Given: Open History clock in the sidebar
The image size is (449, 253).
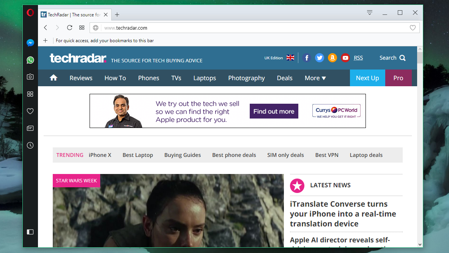Looking at the screenshot, I should (x=30, y=145).
